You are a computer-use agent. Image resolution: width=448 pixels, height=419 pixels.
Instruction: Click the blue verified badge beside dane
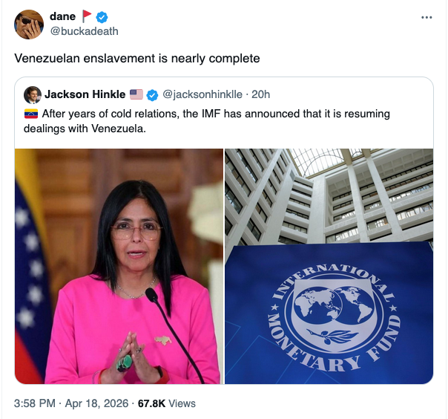coord(102,17)
